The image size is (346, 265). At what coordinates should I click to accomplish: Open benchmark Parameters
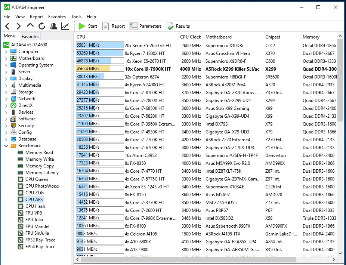145,26
